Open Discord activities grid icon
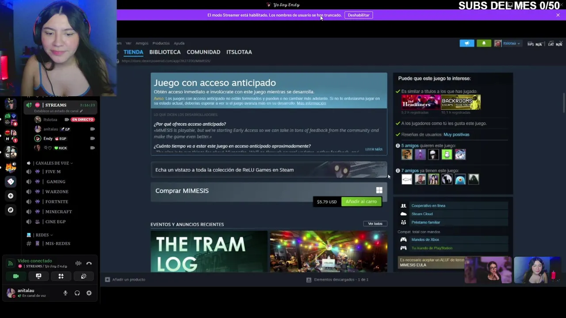566x318 pixels. click(x=61, y=276)
